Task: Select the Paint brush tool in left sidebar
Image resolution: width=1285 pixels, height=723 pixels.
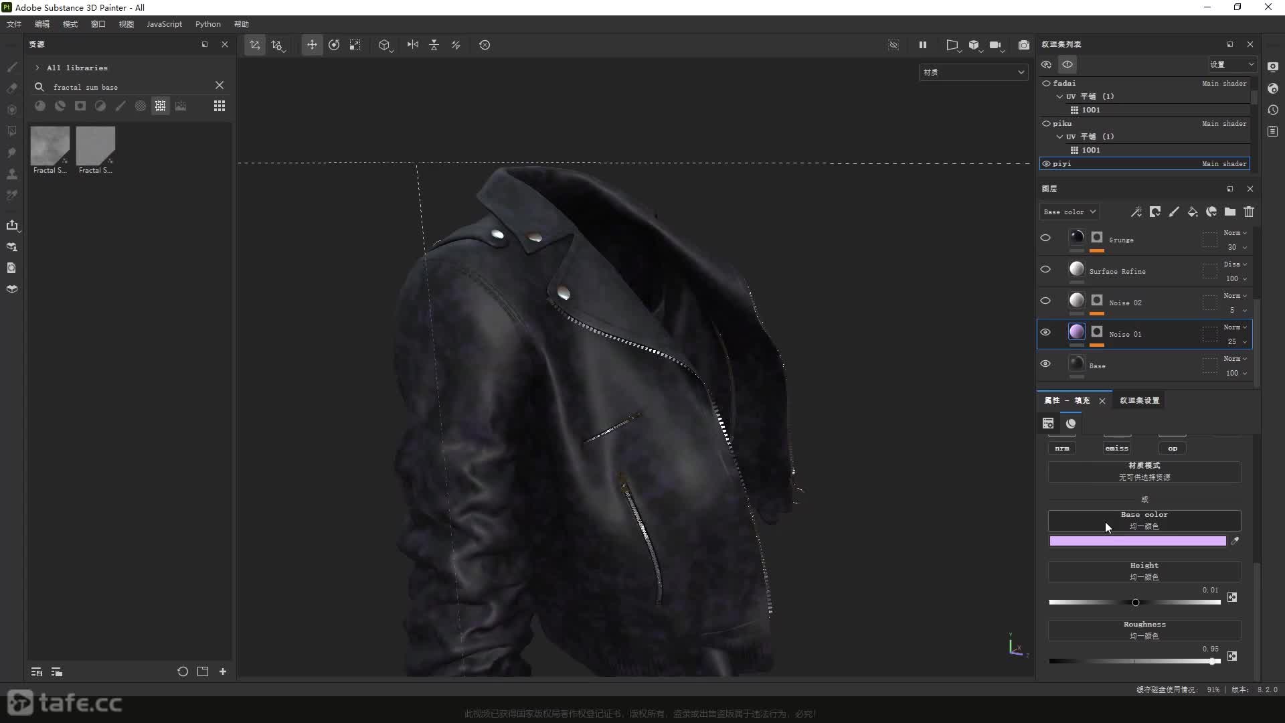Action: (x=12, y=67)
